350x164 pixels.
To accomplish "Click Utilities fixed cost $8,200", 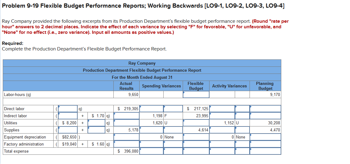I will pyautogui.click(x=69, y=123).
